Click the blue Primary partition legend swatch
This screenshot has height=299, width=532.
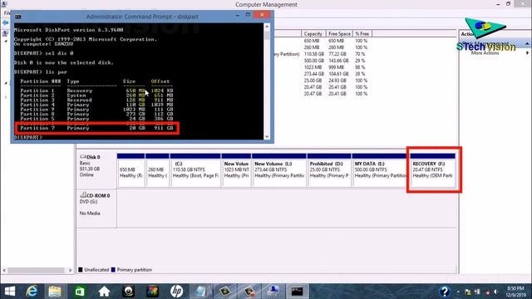tap(113, 270)
